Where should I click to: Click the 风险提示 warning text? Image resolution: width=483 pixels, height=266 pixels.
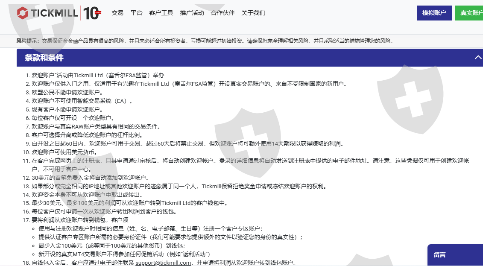205,41
